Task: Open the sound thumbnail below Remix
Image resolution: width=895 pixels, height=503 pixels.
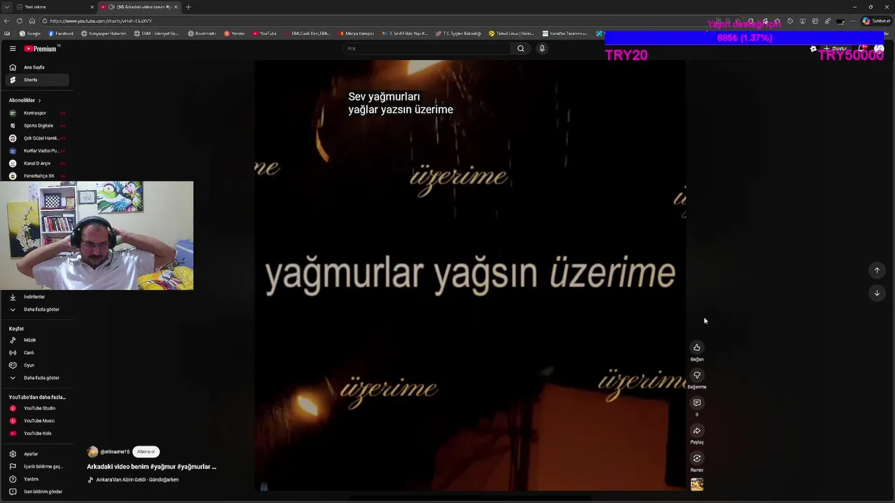Action: (x=696, y=484)
